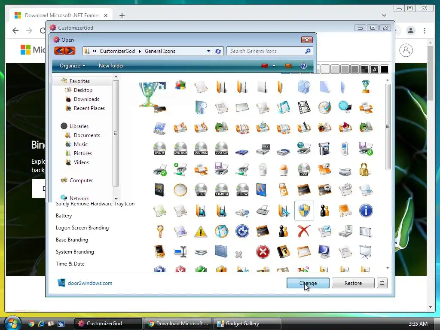Go back in the Chrome window
The height and width of the screenshot is (330, 440).
(15, 31)
